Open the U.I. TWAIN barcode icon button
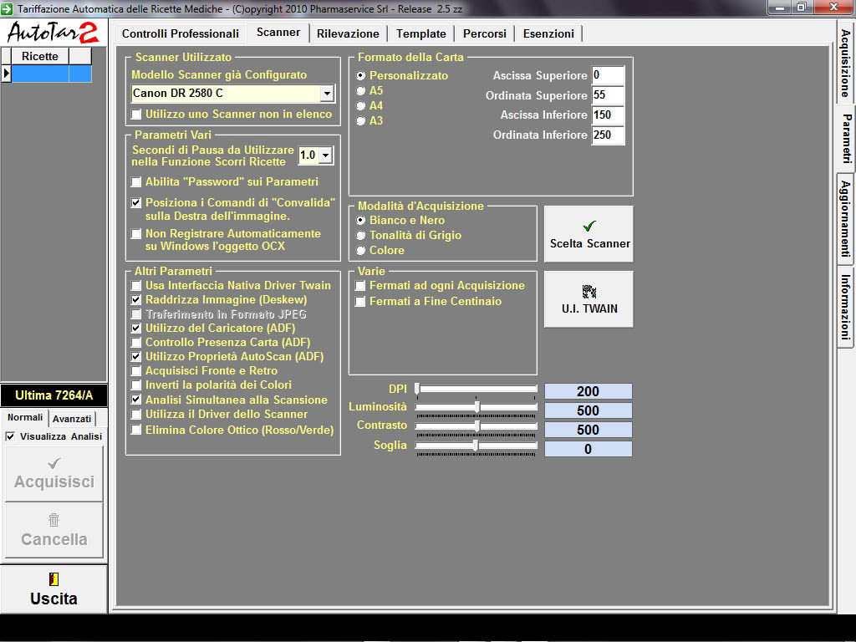Viewport: 856px width, 642px height. [588, 292]
